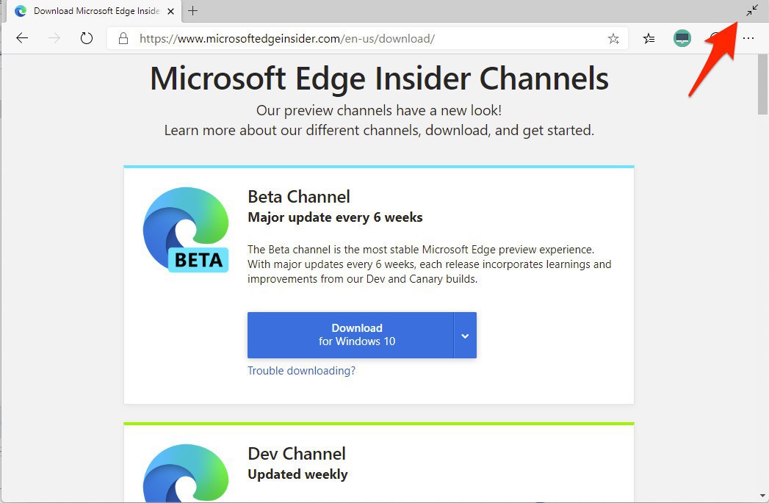
Task: Select the Download Microsoft Edge Insider tab
Action: (94, 11)
